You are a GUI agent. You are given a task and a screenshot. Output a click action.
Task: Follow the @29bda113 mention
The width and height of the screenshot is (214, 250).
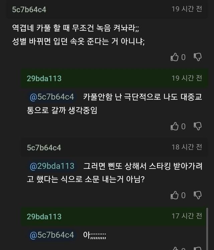tap(52, 166)
